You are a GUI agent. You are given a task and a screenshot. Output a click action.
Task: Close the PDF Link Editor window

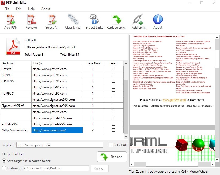tap(214, 3)
